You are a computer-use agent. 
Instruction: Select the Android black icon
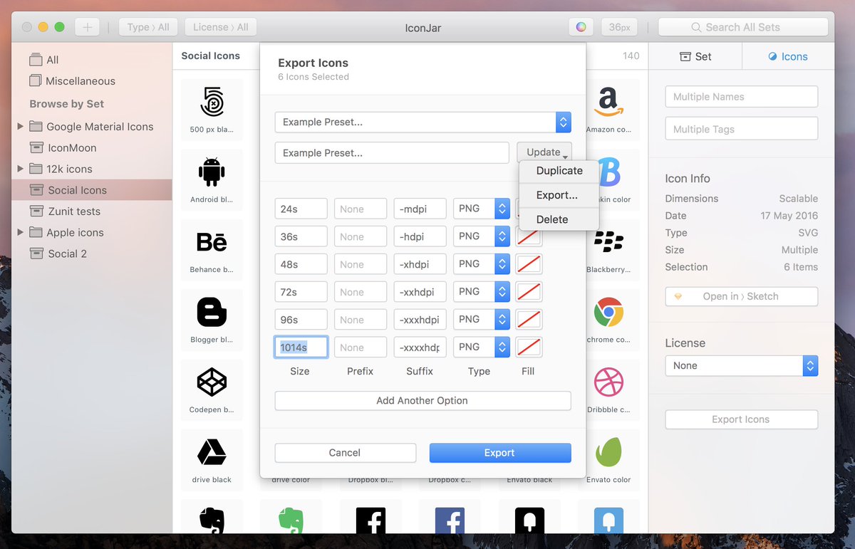(x=212, y=172)
